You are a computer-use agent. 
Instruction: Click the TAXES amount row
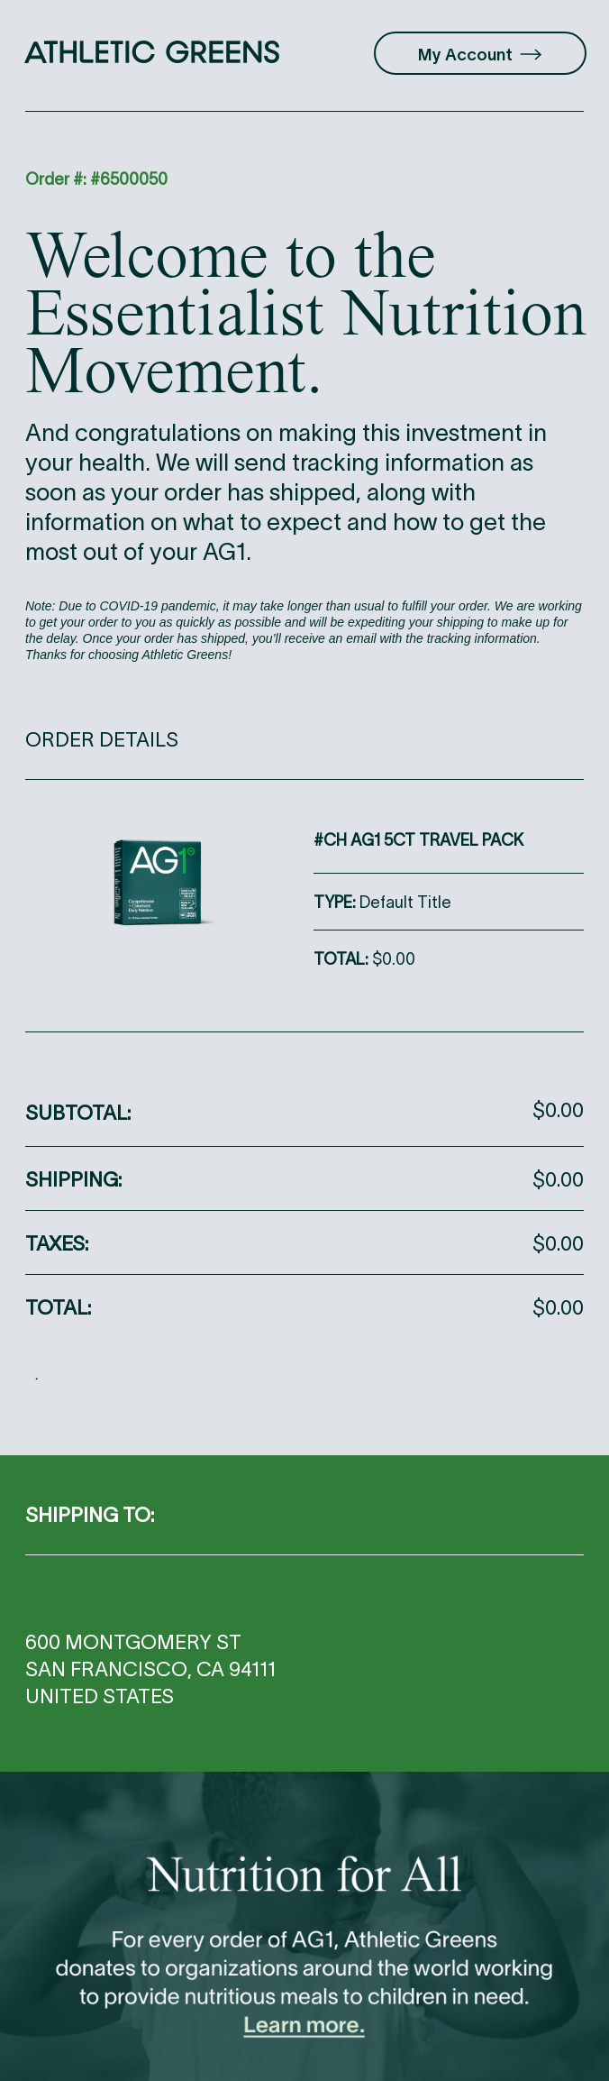tap(304, 1243)
